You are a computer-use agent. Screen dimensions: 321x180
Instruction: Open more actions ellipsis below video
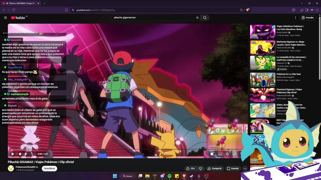[x=245, y=168]
